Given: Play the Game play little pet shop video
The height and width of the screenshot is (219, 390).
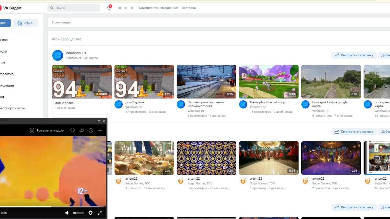Looking at the screenshot, I should [269, 82].
